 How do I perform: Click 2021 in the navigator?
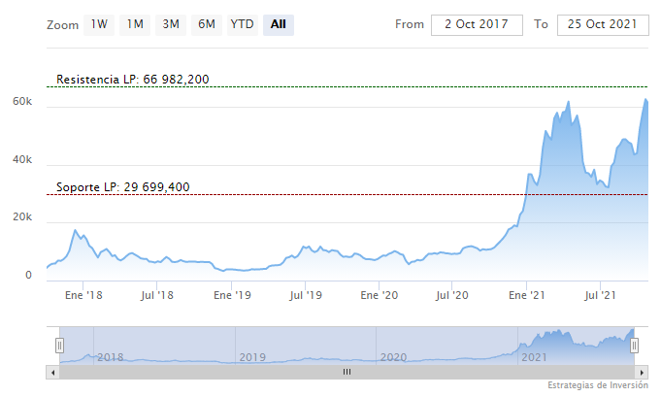click(x=535, y=357)
